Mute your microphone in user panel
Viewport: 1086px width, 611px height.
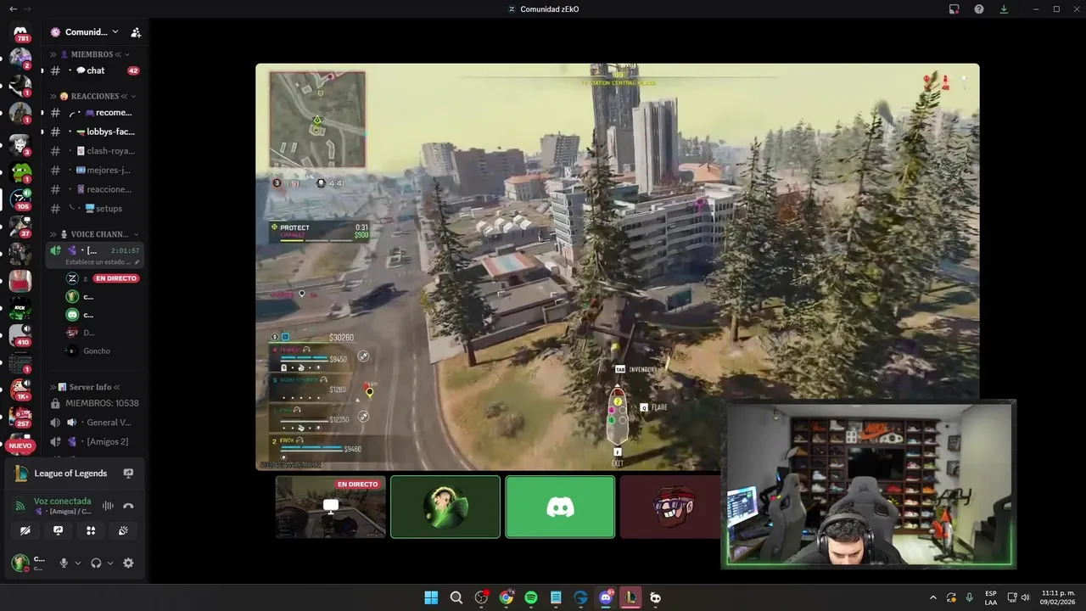[x=64, y=563]
